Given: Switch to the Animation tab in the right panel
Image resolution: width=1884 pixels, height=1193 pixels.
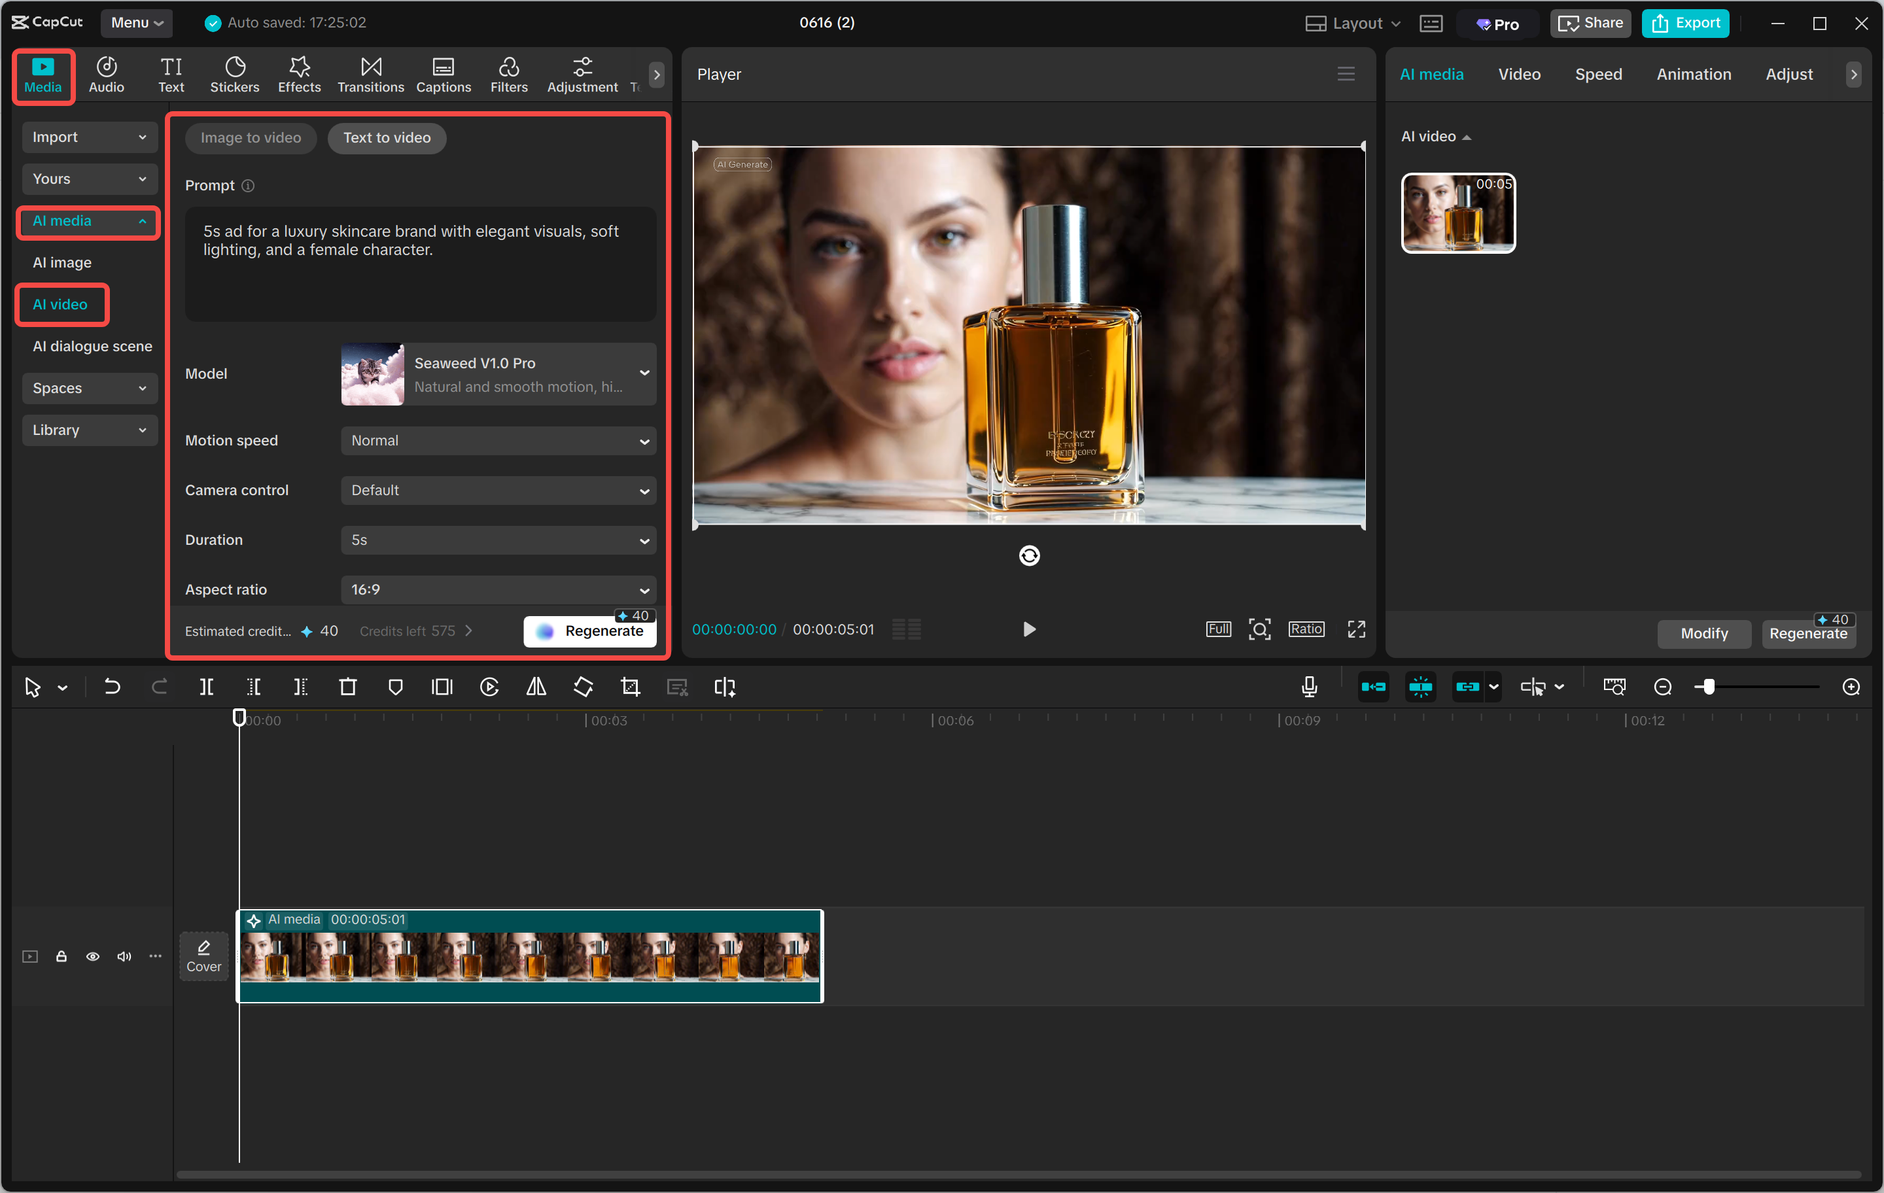Looking at the screenshot, I should (1693, 73).
